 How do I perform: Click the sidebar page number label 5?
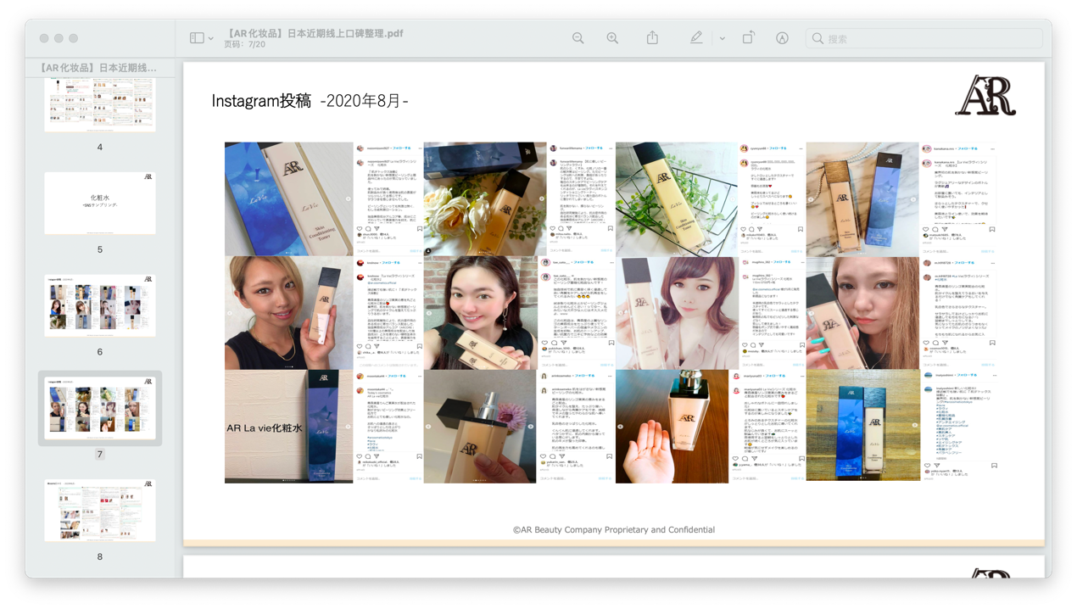pos(100,249)
